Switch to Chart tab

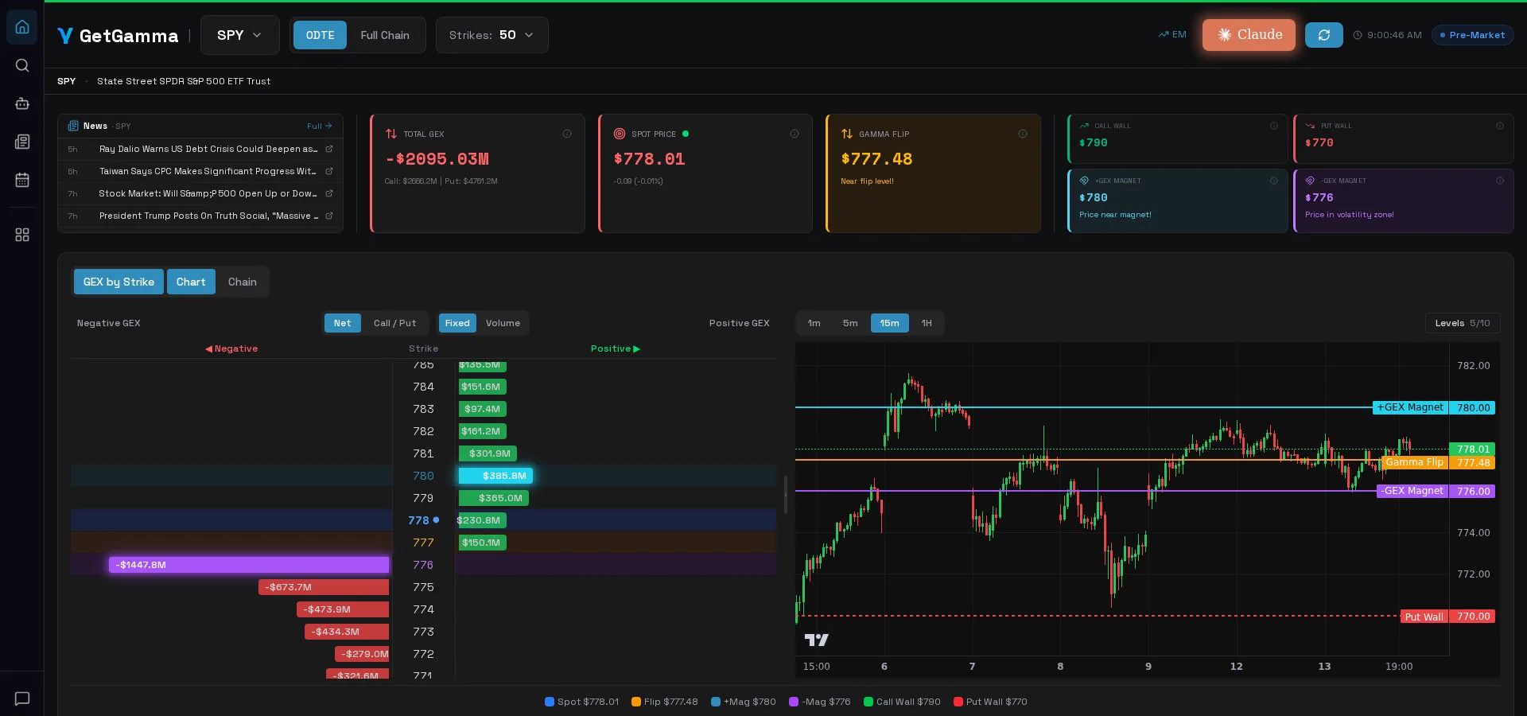tap(191, 282)
